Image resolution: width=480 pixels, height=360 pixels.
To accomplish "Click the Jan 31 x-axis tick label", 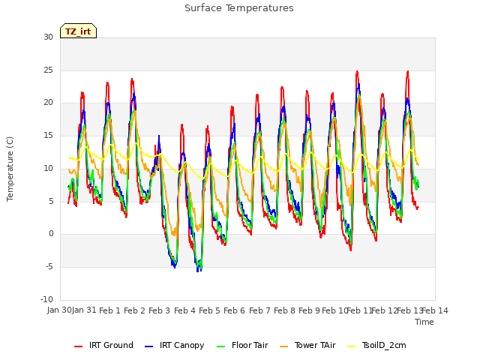I will [84, 310].
